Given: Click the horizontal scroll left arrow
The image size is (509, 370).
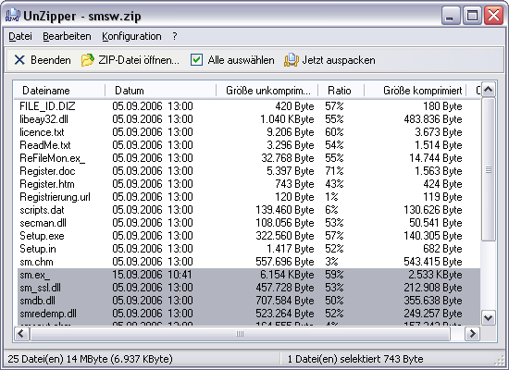Looking at the screenshot, I should click(x=22, y=333).
